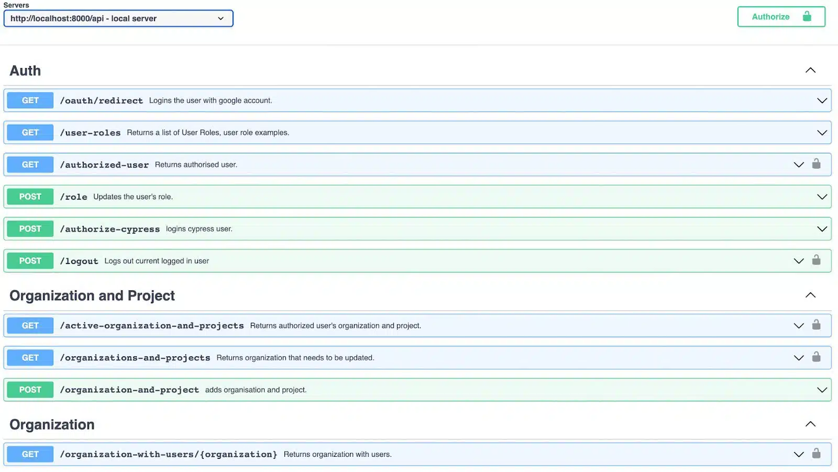This screenshot has width=838, height=472.
Task: Expand the /authorize-cypress endpoint
Action: click(822, 228)
